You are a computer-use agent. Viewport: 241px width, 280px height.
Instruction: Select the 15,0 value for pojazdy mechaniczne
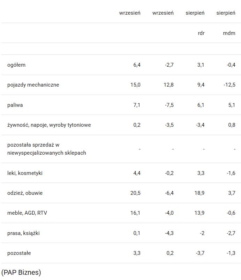point(135,85)
